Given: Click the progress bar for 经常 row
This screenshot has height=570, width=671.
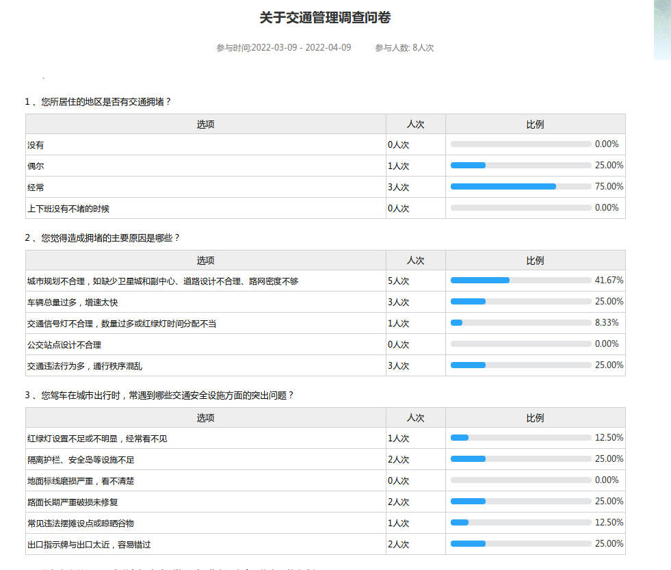Looking at the screenshot, I should (521, 187).
